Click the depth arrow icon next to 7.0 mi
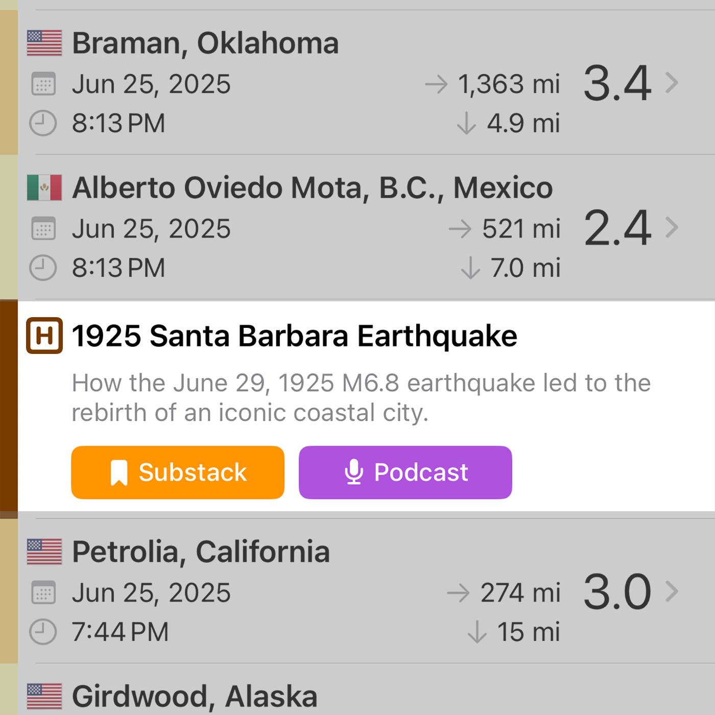 (x=470, y=268)
